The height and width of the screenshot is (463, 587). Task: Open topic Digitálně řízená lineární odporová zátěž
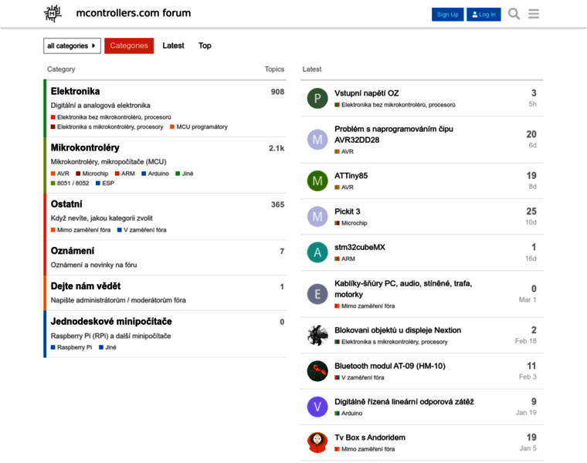coord(404,402)
